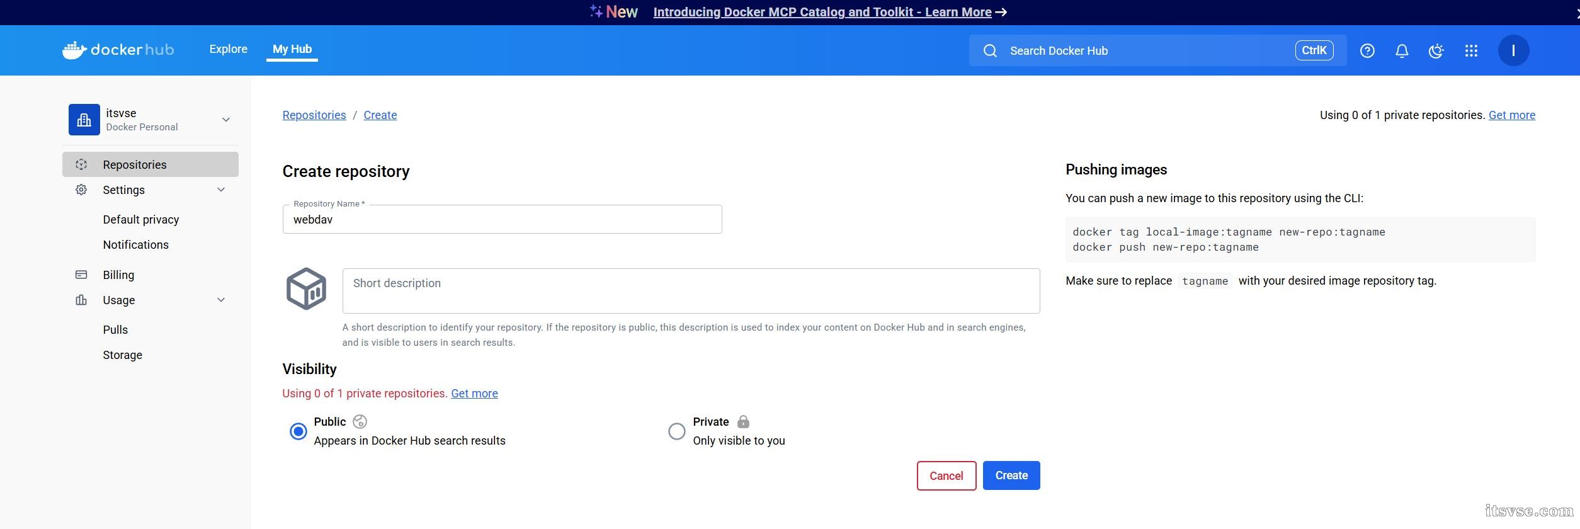Image resolution: width=1580 pixels, height=529 pixels.
Task: Click the Usage chart icon
Action: coord(81,300)
